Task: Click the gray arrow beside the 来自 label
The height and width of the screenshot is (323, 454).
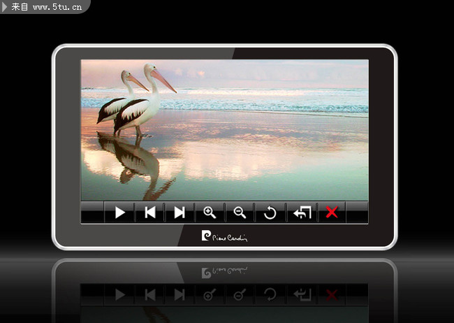Action: click(5, 8)
